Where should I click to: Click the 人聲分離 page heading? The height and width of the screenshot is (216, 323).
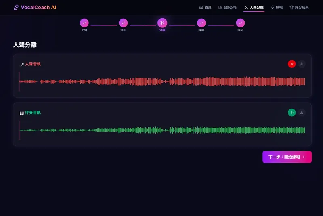(25, 45)
